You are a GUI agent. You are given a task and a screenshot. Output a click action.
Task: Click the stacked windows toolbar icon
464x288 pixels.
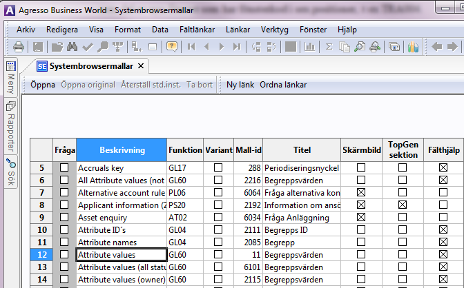pyautogui.click(x=394, y=47)
